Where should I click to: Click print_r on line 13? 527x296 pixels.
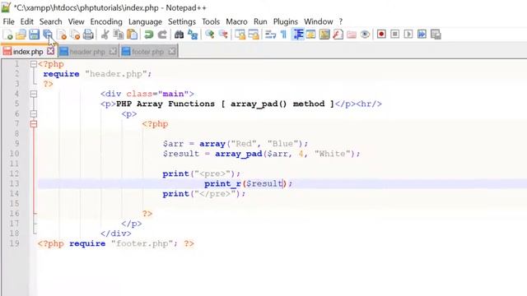(222, 183)
